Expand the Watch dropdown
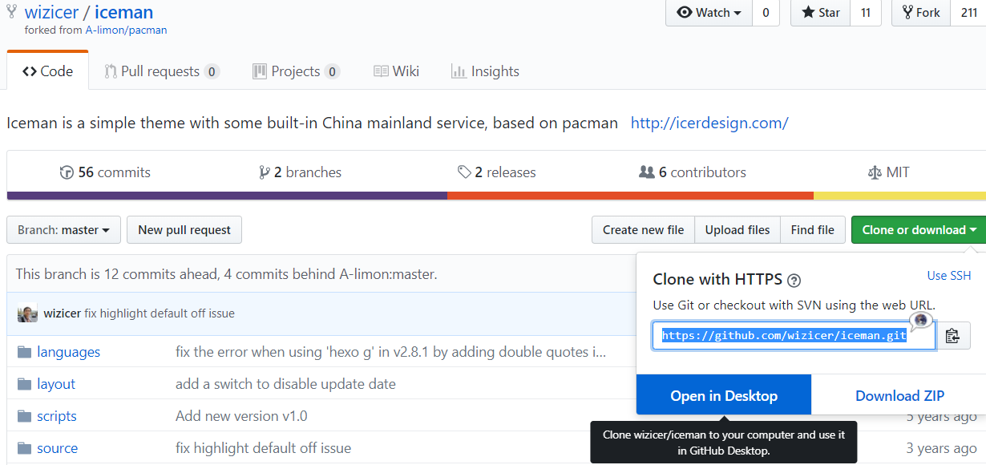The width and height of the screenshot is (986, 465). pos(709,13)
